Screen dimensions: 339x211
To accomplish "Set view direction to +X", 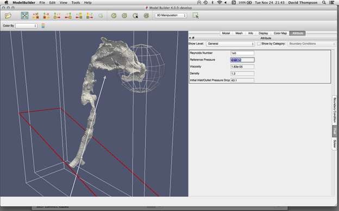I will (35, 16).
